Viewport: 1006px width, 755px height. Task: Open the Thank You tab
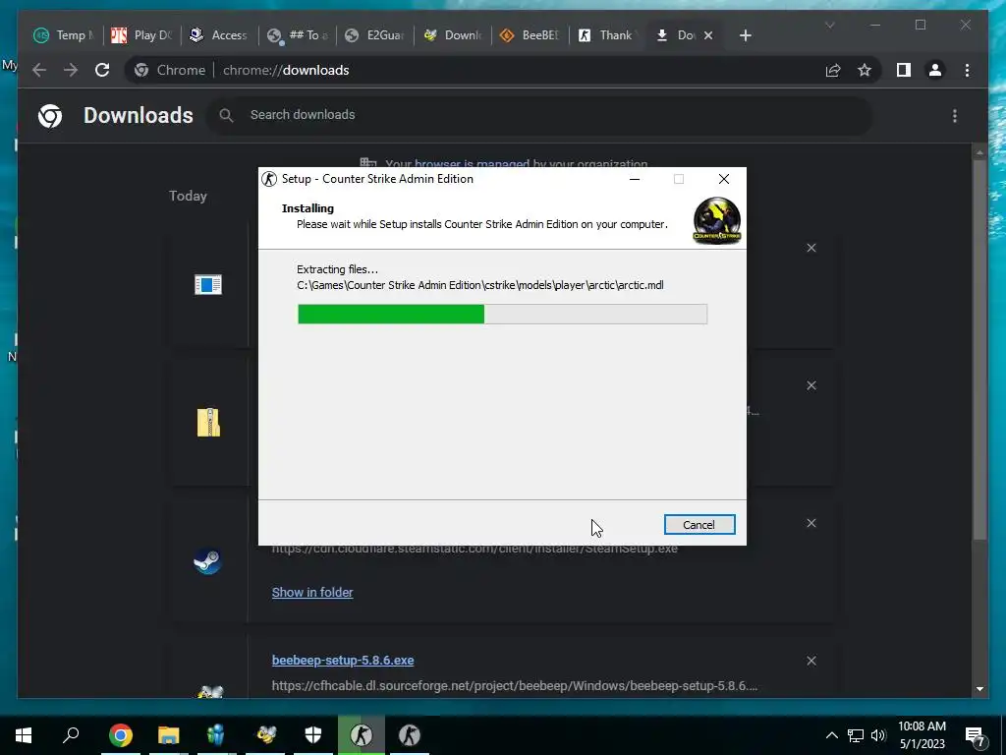click(607, 35)
